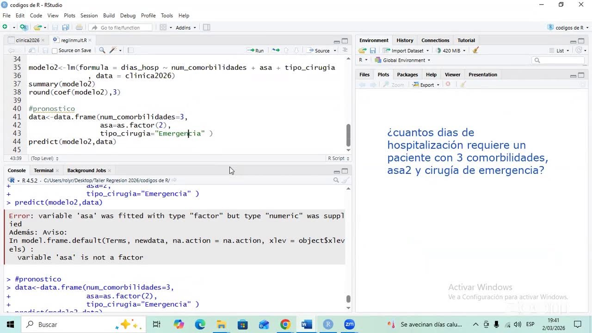
Task: Open the Export dropdown in Plots
Action: point(426,85)
